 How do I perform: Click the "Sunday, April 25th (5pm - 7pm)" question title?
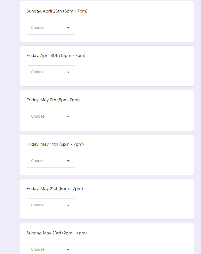[x=57, y=11]
